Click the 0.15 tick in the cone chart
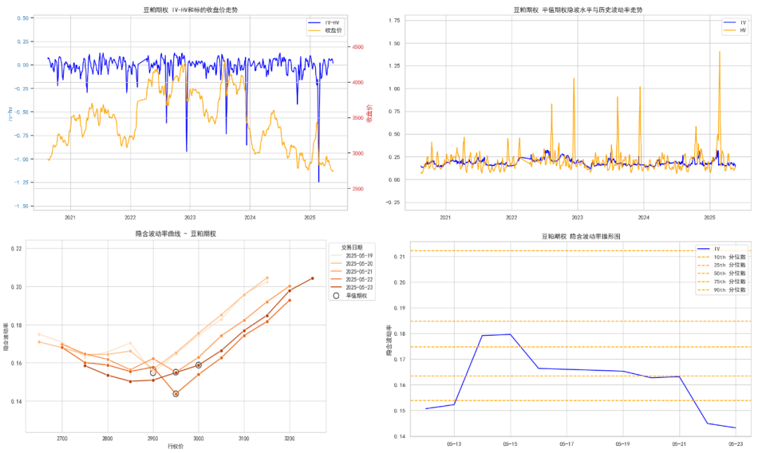Screen dimensions: 758x453 click(x=400, y=411)
